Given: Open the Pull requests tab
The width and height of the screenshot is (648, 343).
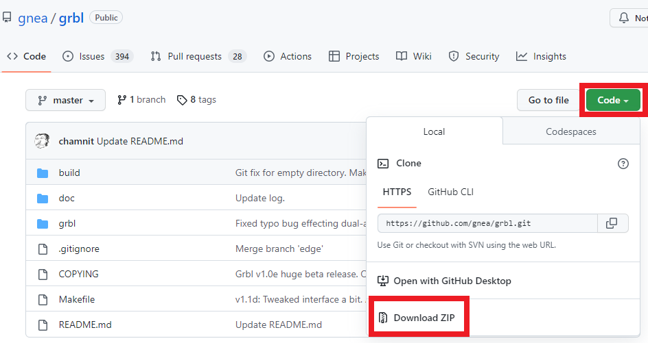Looking at the screenshot, I should coord(198,56).
